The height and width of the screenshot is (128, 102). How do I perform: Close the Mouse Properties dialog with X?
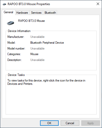[x=98, y=4]
